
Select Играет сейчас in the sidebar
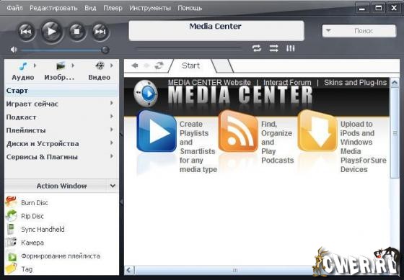tap(61, 104)
